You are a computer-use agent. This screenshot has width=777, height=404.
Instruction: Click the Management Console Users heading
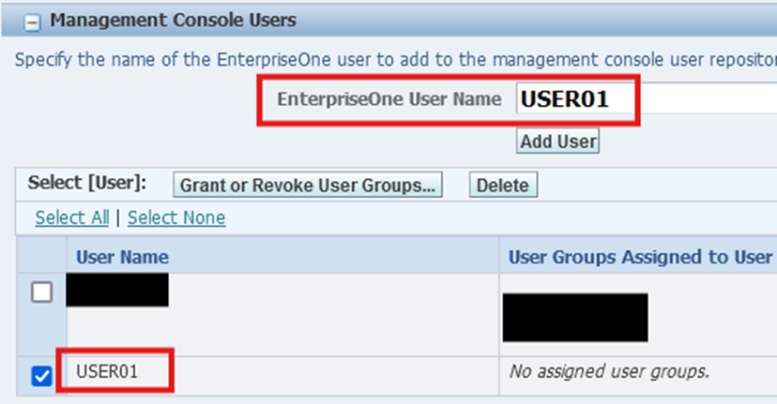coord(173,20)
